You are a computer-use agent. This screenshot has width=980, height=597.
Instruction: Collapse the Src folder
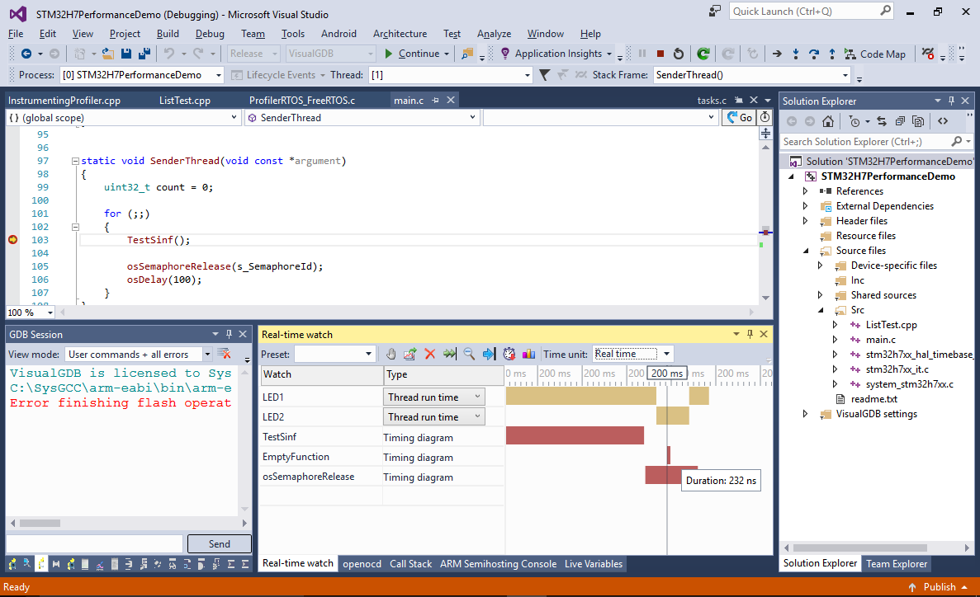click(x=821, y=310)
